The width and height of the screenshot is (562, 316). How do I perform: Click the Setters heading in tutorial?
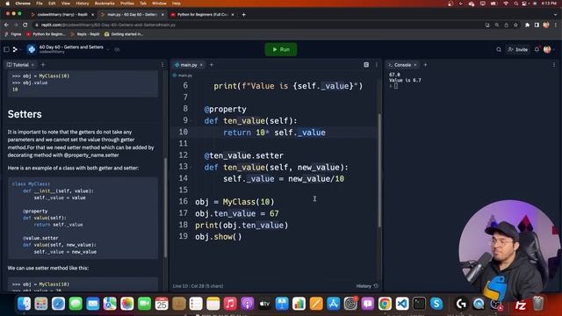tap(25, 114)
